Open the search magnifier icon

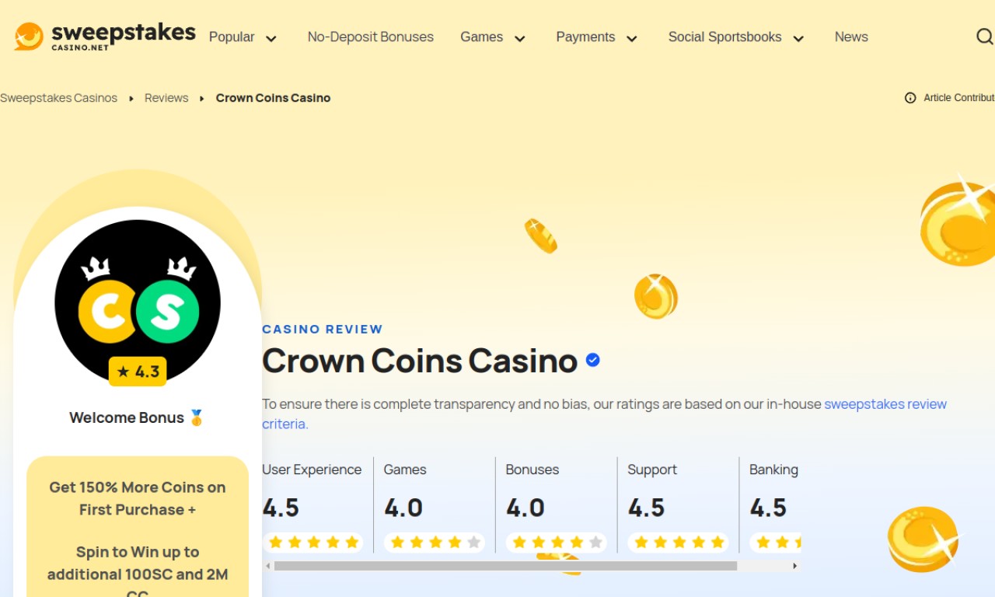[984, 37]
